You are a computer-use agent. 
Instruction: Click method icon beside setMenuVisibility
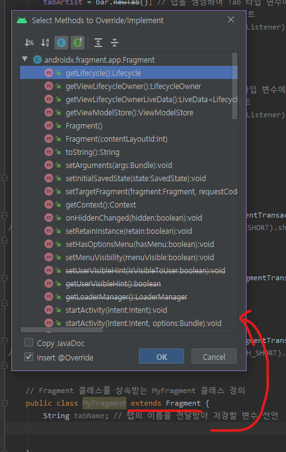(x=49, y=258)
